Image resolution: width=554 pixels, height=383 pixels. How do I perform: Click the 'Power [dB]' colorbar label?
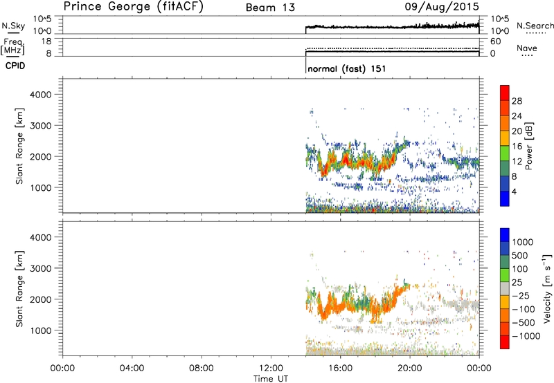coord(529,146)
